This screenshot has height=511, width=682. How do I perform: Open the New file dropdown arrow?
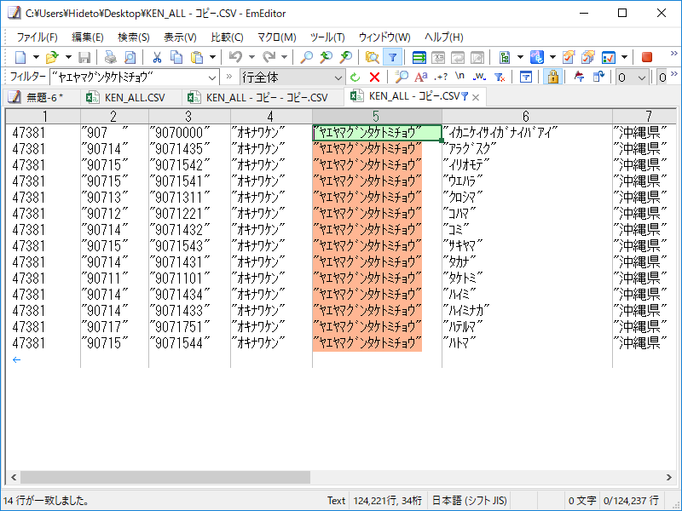[36, 57]
